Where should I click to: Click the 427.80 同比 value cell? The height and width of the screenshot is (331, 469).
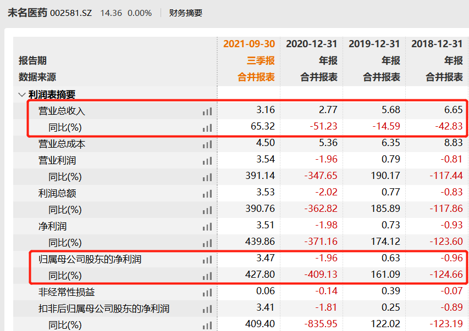pyautogui.click(x=260, y=274)
